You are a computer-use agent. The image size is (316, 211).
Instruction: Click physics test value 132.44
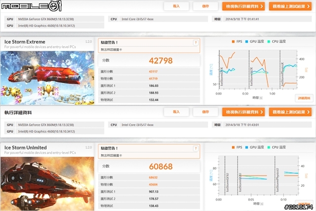[x=154, y=100]
